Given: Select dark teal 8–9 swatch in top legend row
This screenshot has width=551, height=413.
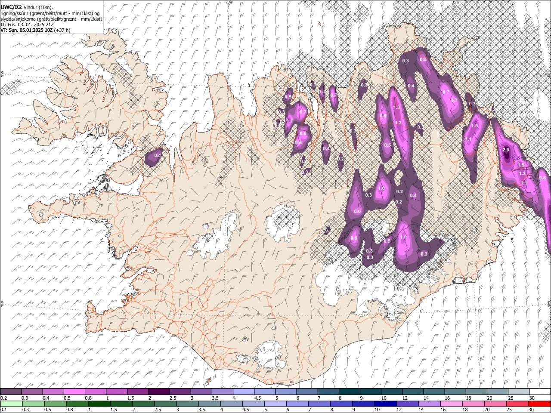Looking at the screenshot, I should 349,392.
